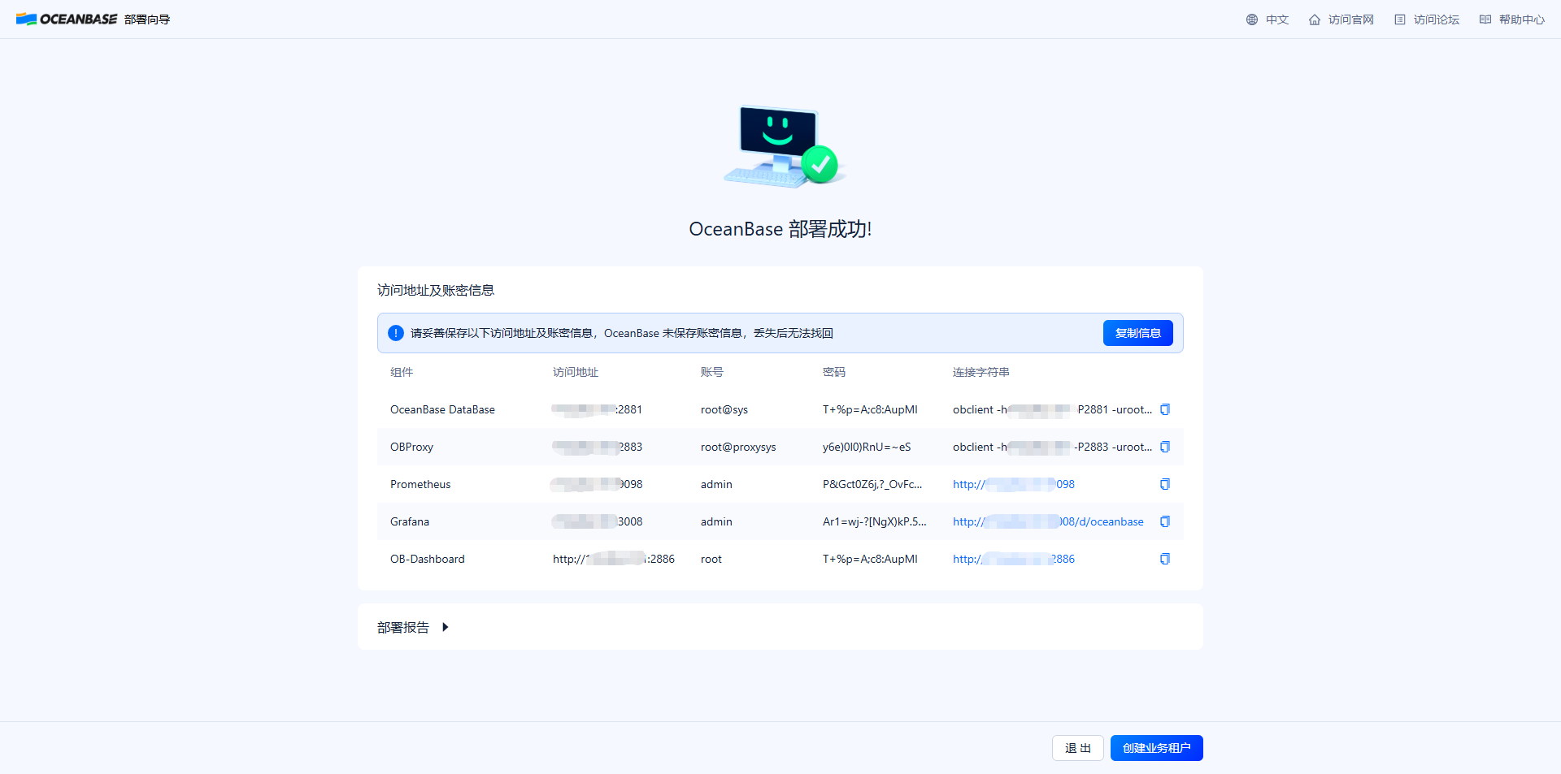1561x774 pixels.
Task: Copy the OBProxy connection string
Action: tap(1164, 447)
